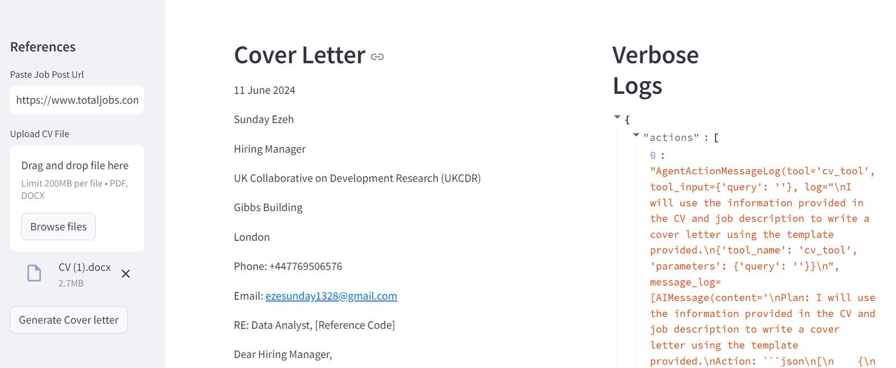The height and width of the screenshot is (368, 896).
Task: Open the ezesunday1328@gmail.com email link
Action: click(x=331, y=296)
